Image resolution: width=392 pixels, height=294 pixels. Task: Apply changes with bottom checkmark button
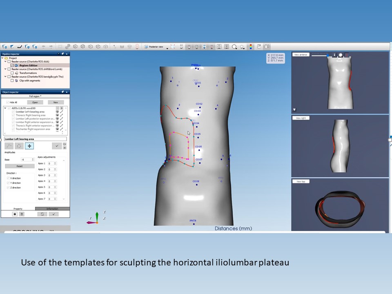[53, 214]
